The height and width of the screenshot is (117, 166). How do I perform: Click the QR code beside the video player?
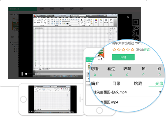136,30
